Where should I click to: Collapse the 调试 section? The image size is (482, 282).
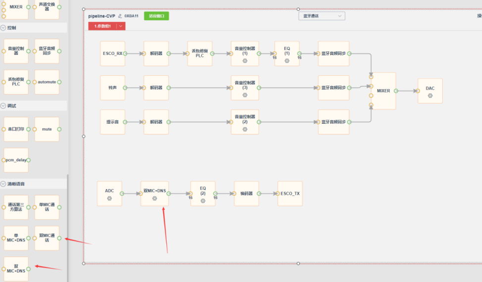[x=3, y=106]
